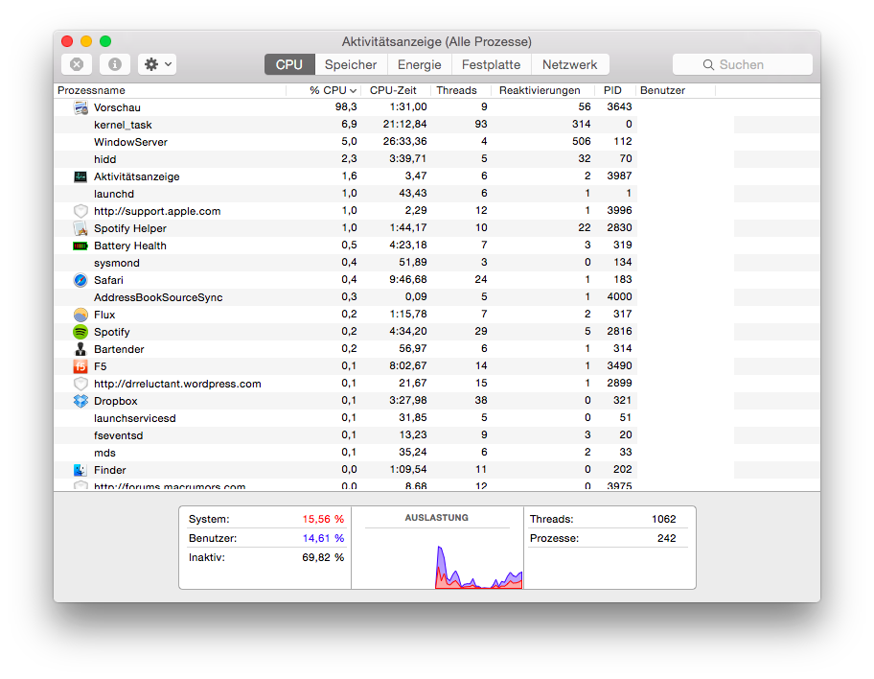Select the hidd process
Viewport: 874px width, 679px height.
104,159
